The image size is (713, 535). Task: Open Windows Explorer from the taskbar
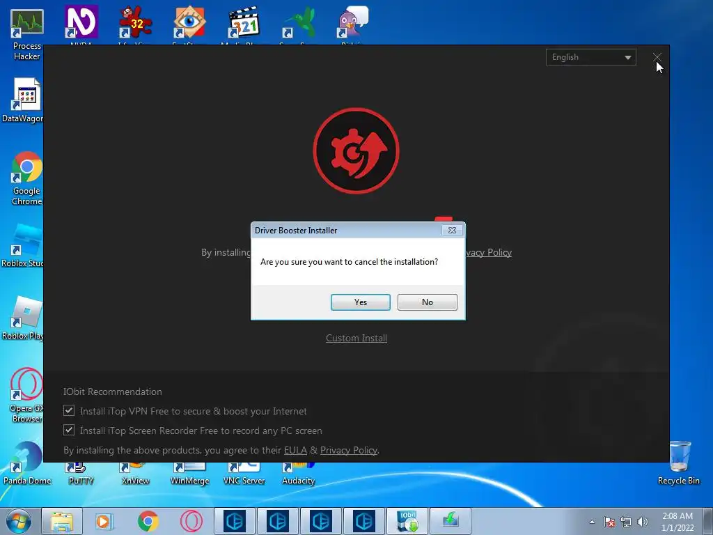coord(62,521)
